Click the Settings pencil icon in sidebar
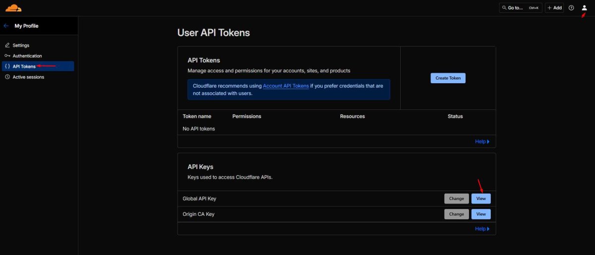595x255 pixels. click(7, 45)
